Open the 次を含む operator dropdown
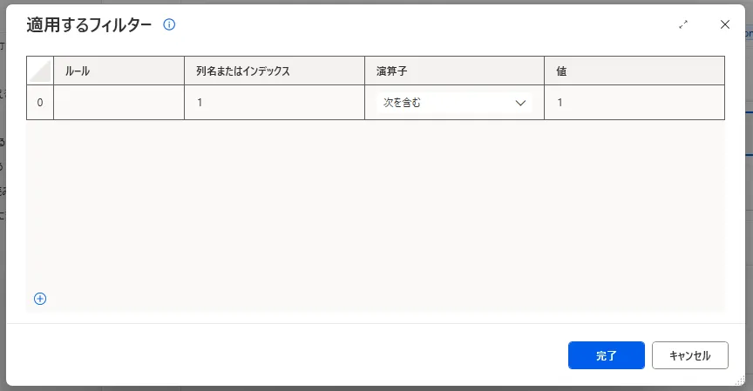Image resolution: width=753 pixels, height=391 pixels. pyautogui.click(x=453, y=103)
